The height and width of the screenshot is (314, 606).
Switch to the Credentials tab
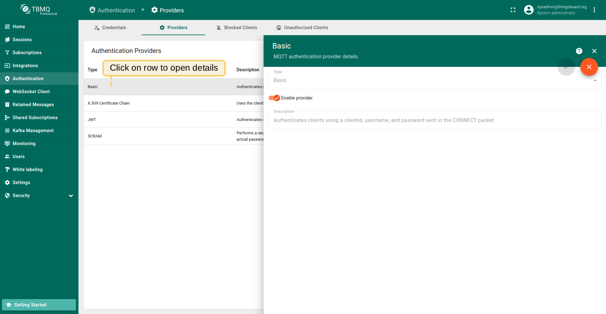(x=110, y=28)
